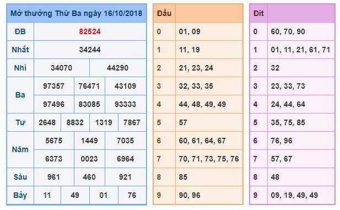
Task: Select the lone '85' in the Đầu table
Action: [183, 177]
